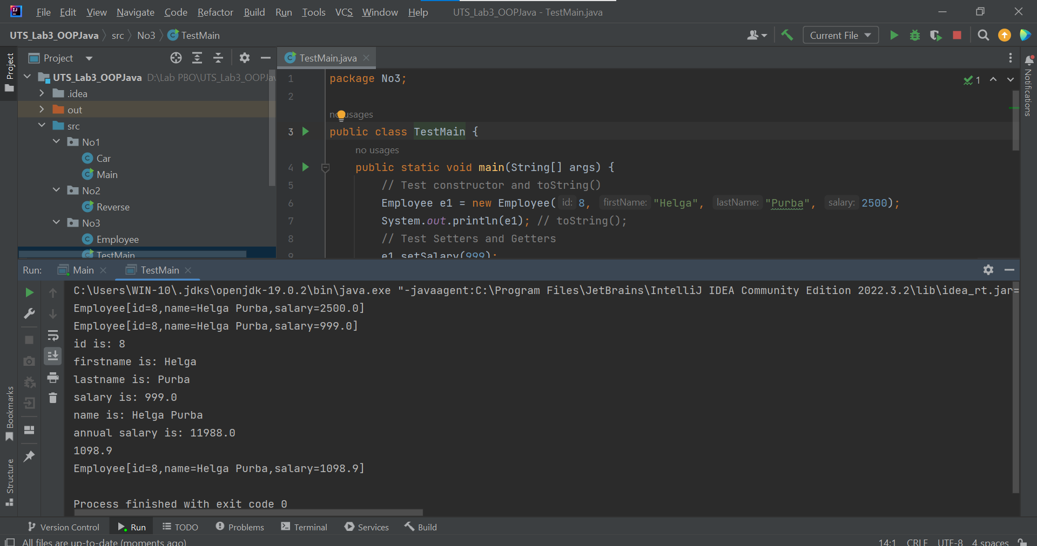This screenshot has height=546, width=1037.
Task: Expand the out folder
Action: [x=42, y=110]
